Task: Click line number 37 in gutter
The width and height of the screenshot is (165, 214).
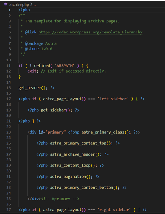Action: (x=8, y=210)
